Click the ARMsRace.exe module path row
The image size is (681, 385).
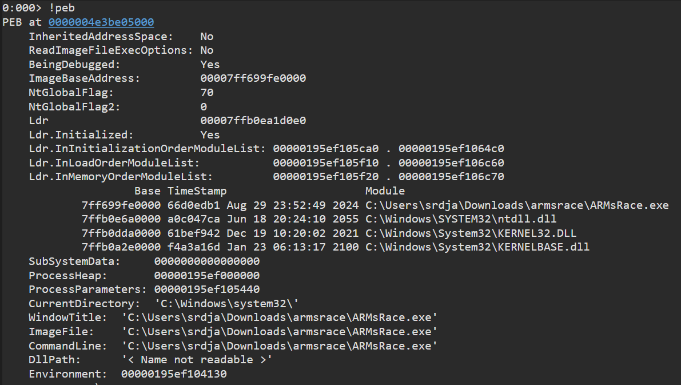point(517,205)
